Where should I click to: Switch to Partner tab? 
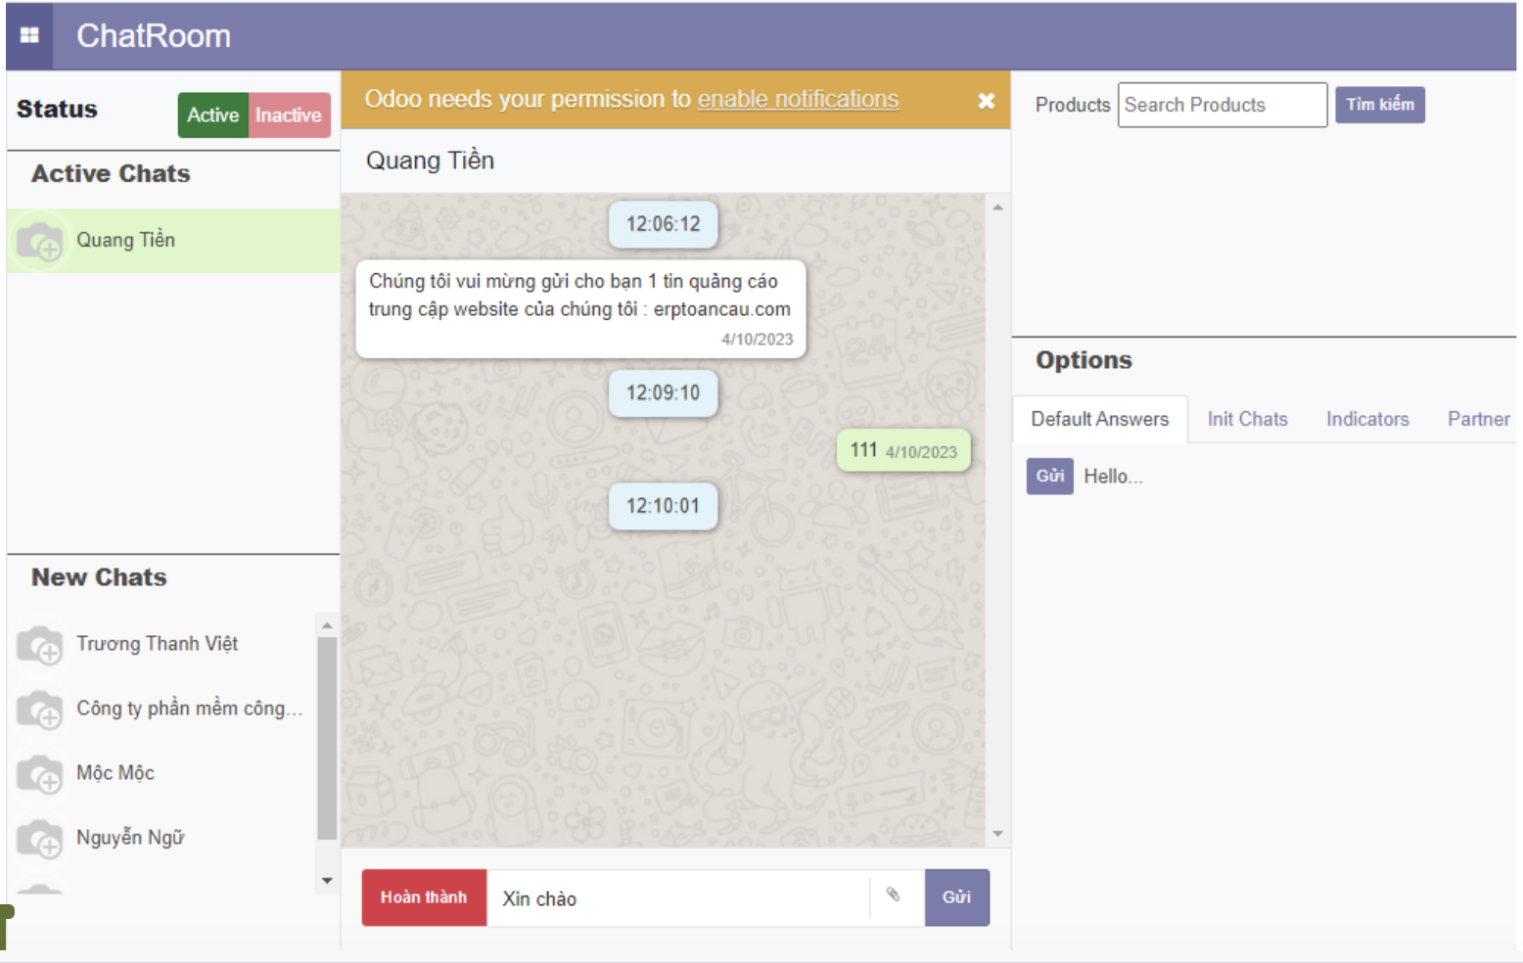1478,419
